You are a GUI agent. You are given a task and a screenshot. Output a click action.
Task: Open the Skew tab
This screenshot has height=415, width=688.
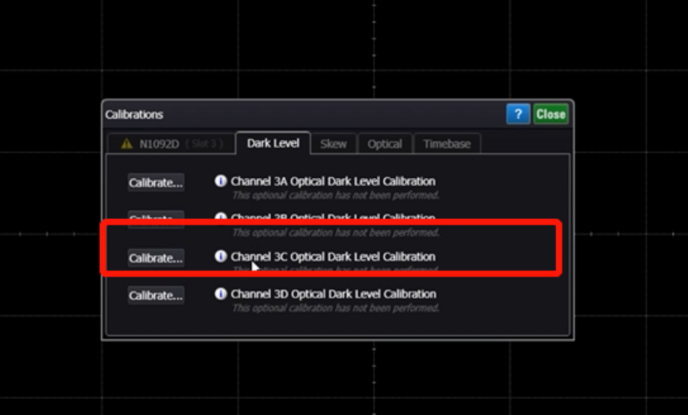coord(333,144)
